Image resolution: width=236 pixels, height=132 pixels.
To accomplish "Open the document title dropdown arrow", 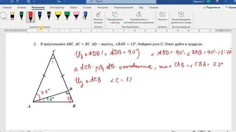I will tap(65, 1).
